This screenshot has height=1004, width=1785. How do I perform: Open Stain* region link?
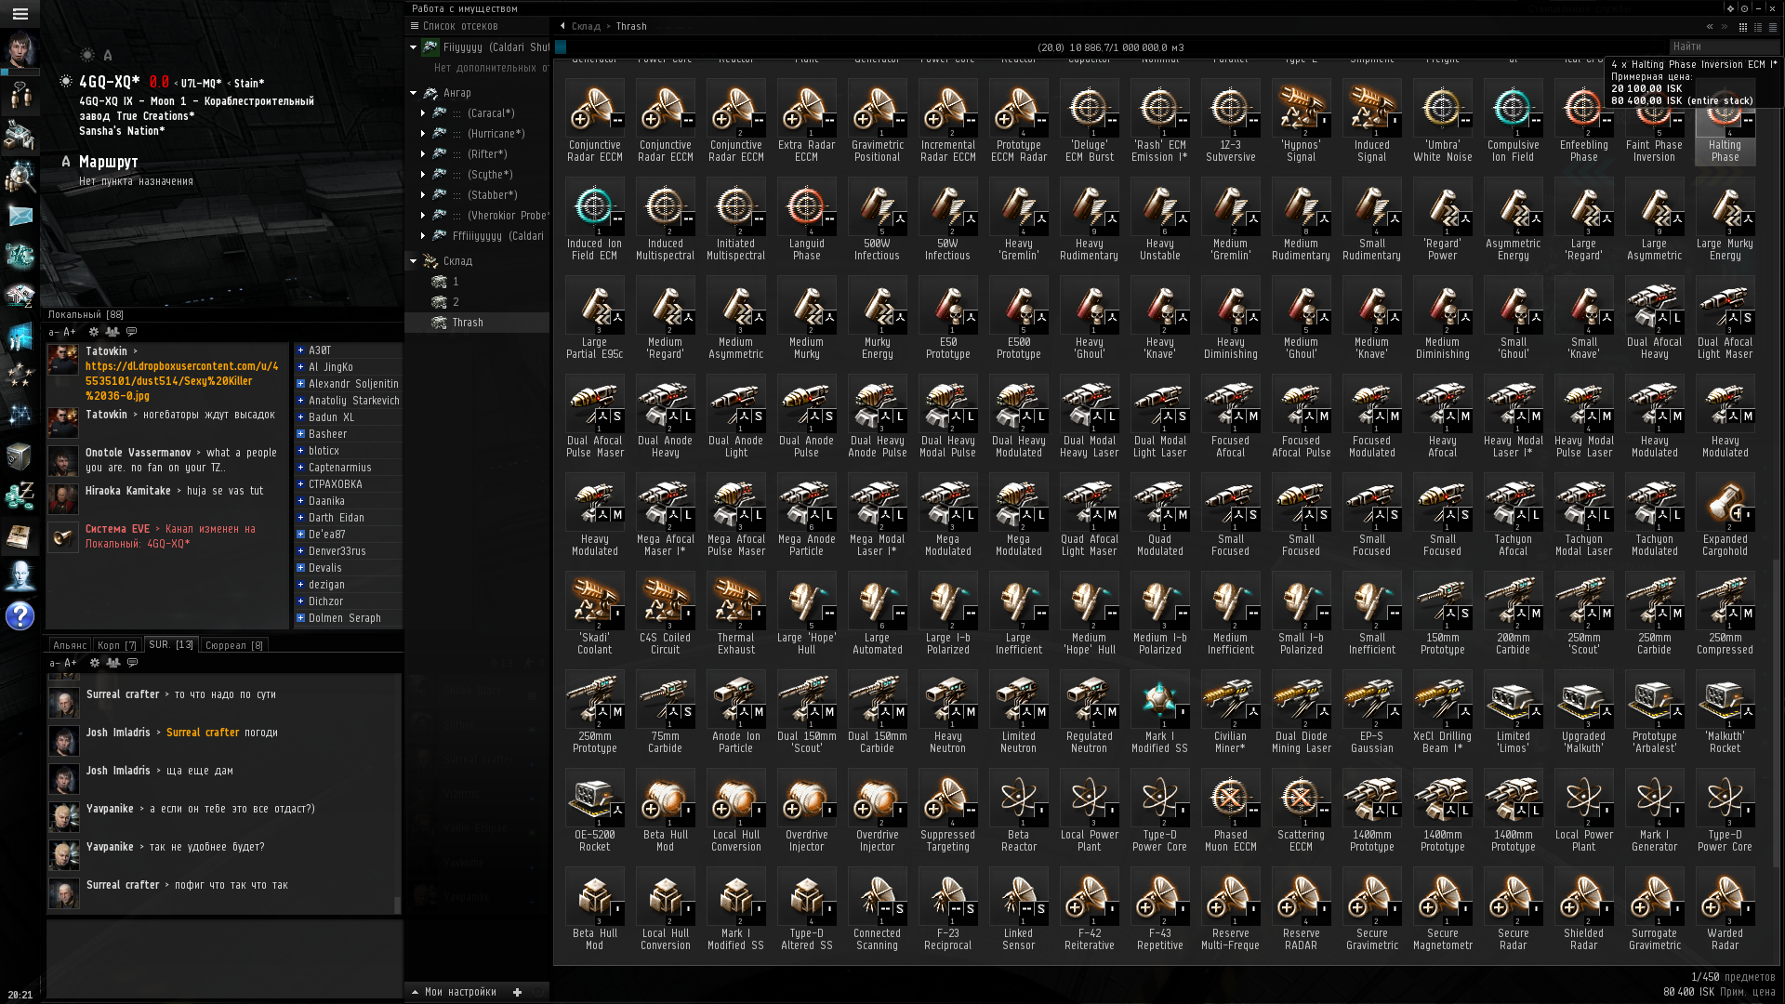[249, 84]
